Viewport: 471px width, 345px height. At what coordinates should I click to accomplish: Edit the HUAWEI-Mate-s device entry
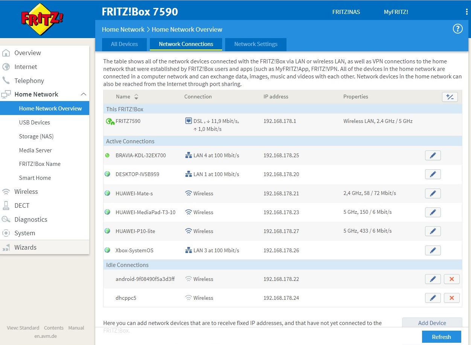click(x=433, y=193)
